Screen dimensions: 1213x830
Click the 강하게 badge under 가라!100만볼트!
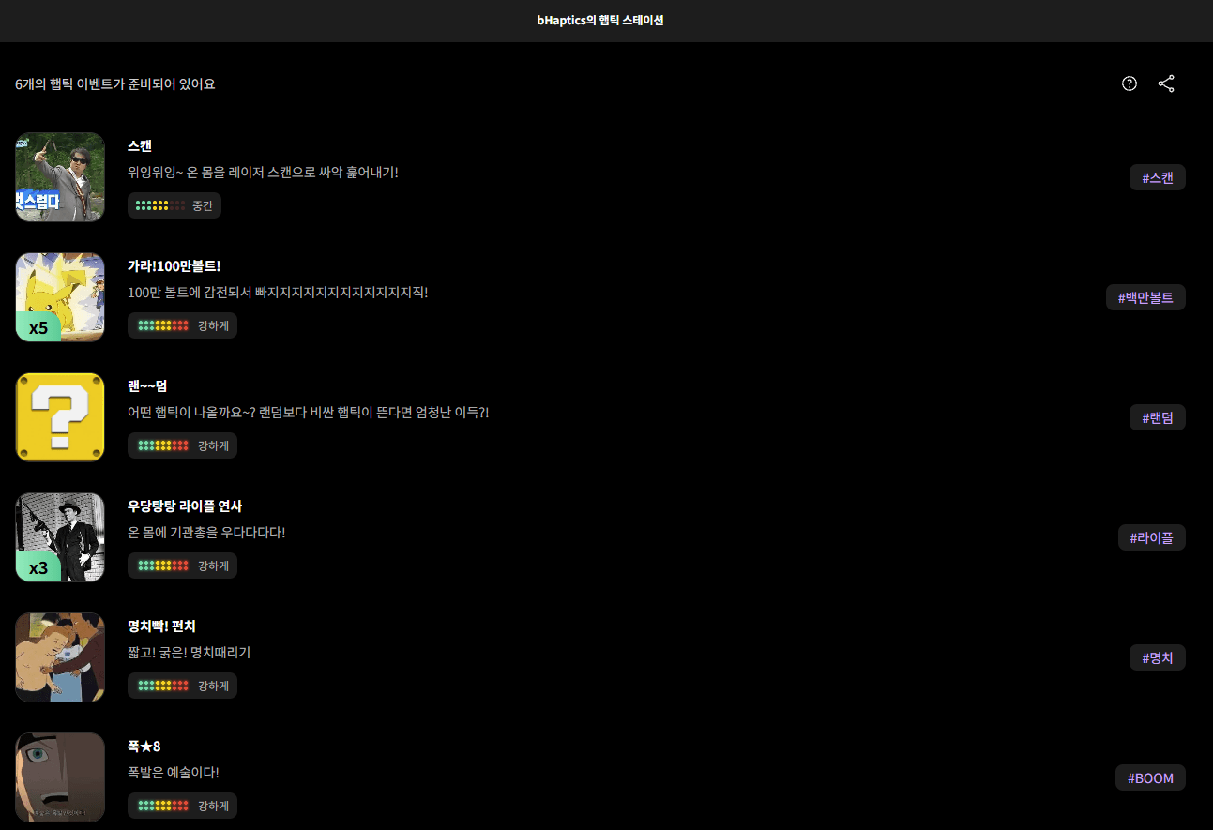(182, 324)
